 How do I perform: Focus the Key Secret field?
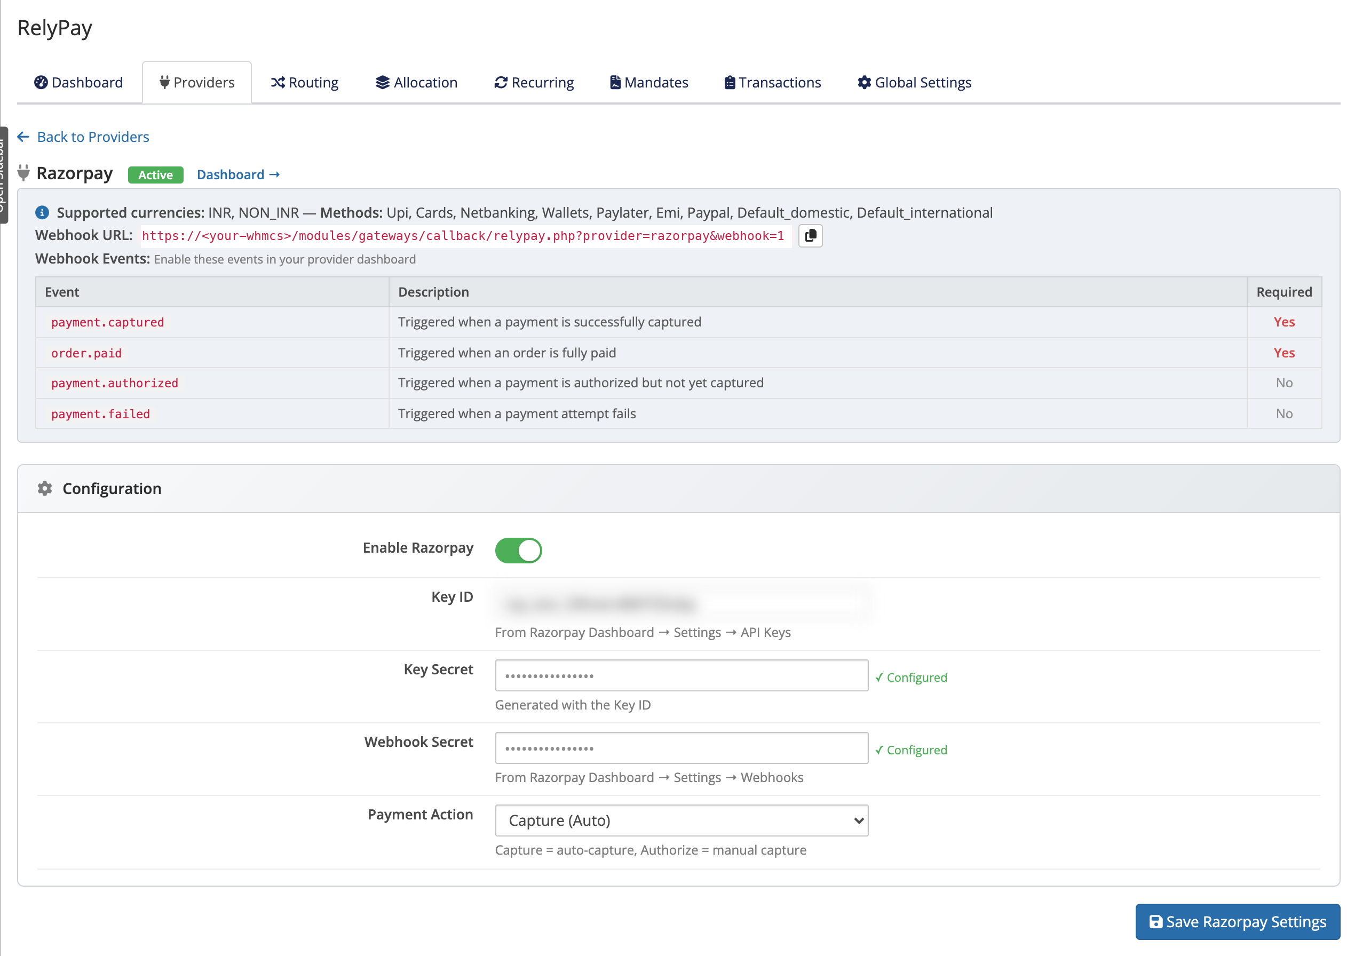coord(682,675)
